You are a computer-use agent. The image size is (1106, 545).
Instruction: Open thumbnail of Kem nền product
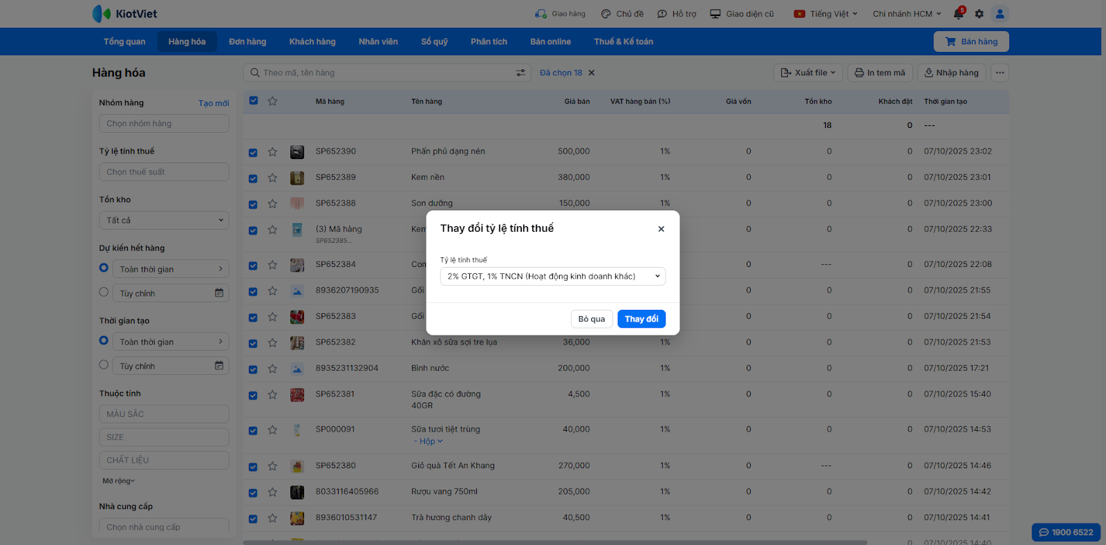click(297, 178)
